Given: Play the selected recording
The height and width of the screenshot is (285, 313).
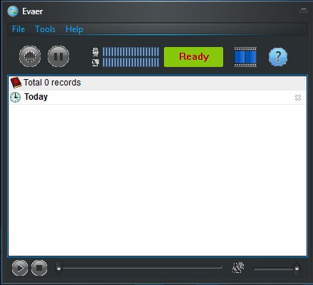Looking at the screenshot, I should pos(20,268).
